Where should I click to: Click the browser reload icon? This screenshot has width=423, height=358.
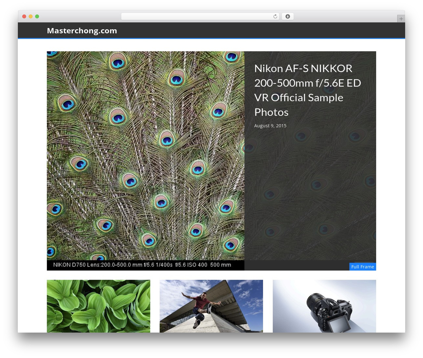tap(275, 17)
